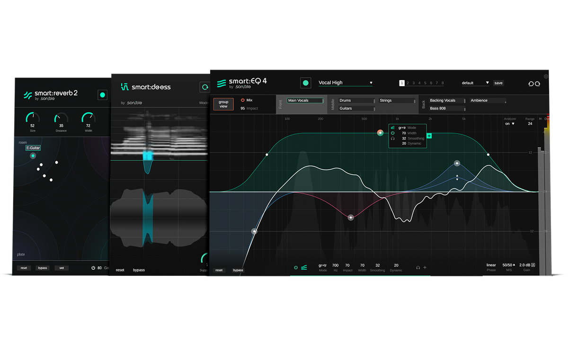The width and height of the screenshot is (568, 346).
Task: Click the smart:reverb 2 learn button
Action: click(103, 95)
